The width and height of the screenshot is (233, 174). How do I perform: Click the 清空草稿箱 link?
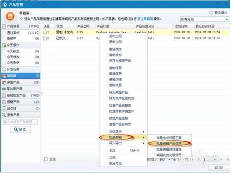pyautogui.click(x=145, y=19)
